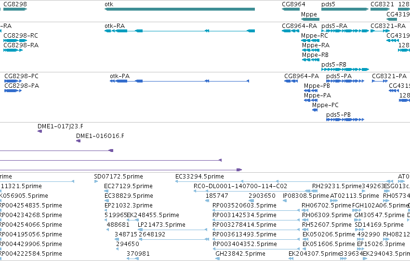The image size is (410, 261).
Task: Select feature 185747
Action: pyautogui.click(x=207, y=201)
